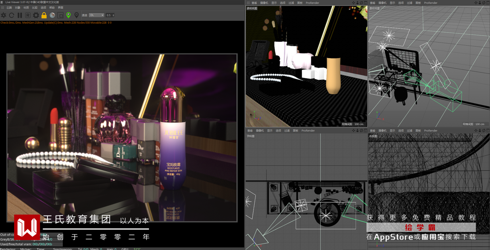Click move-camera icon in top-right wireframe viewport
This screenshot has width=490, height=250.
pyautogui.click(x=476, y=3)
